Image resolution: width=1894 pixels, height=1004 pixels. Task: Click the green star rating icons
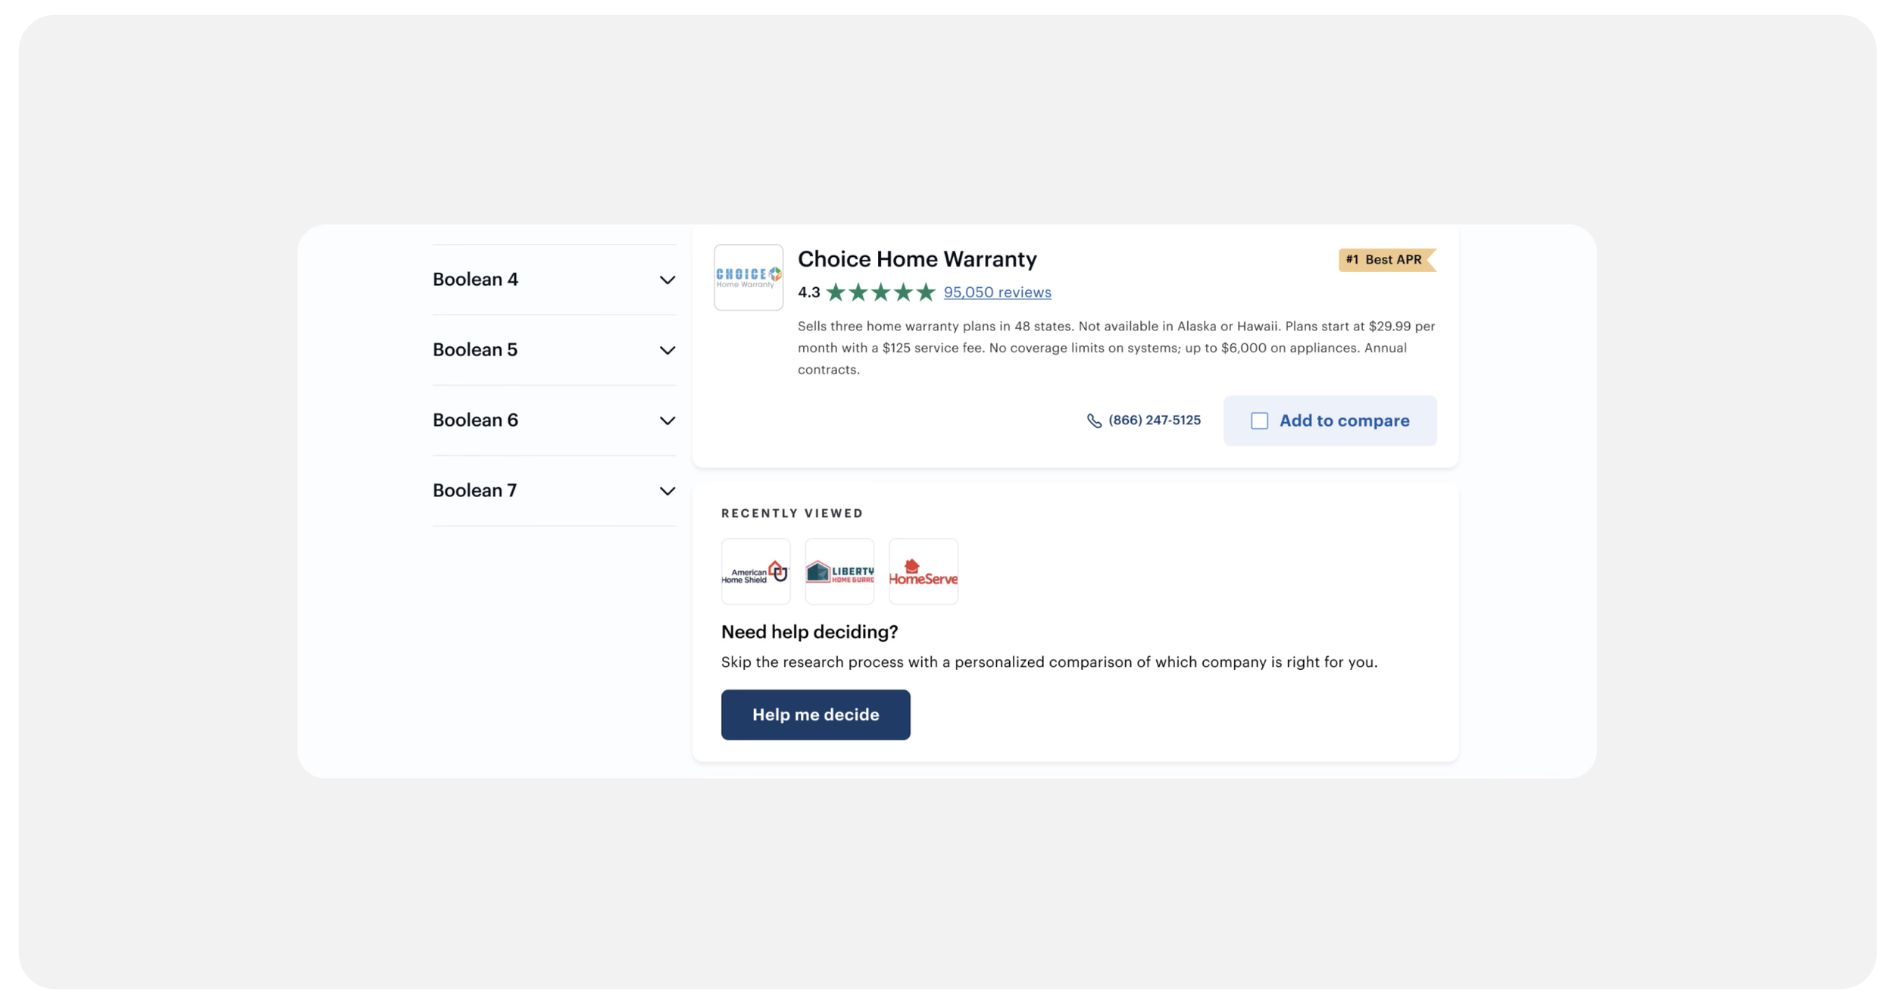(880, 292)
